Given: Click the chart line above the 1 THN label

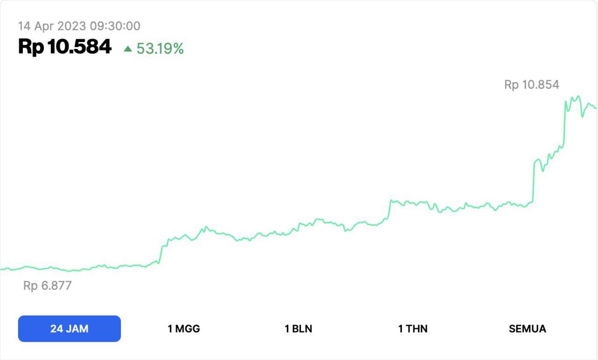Looking at the screenshot, I should click(x=413, y=204).
